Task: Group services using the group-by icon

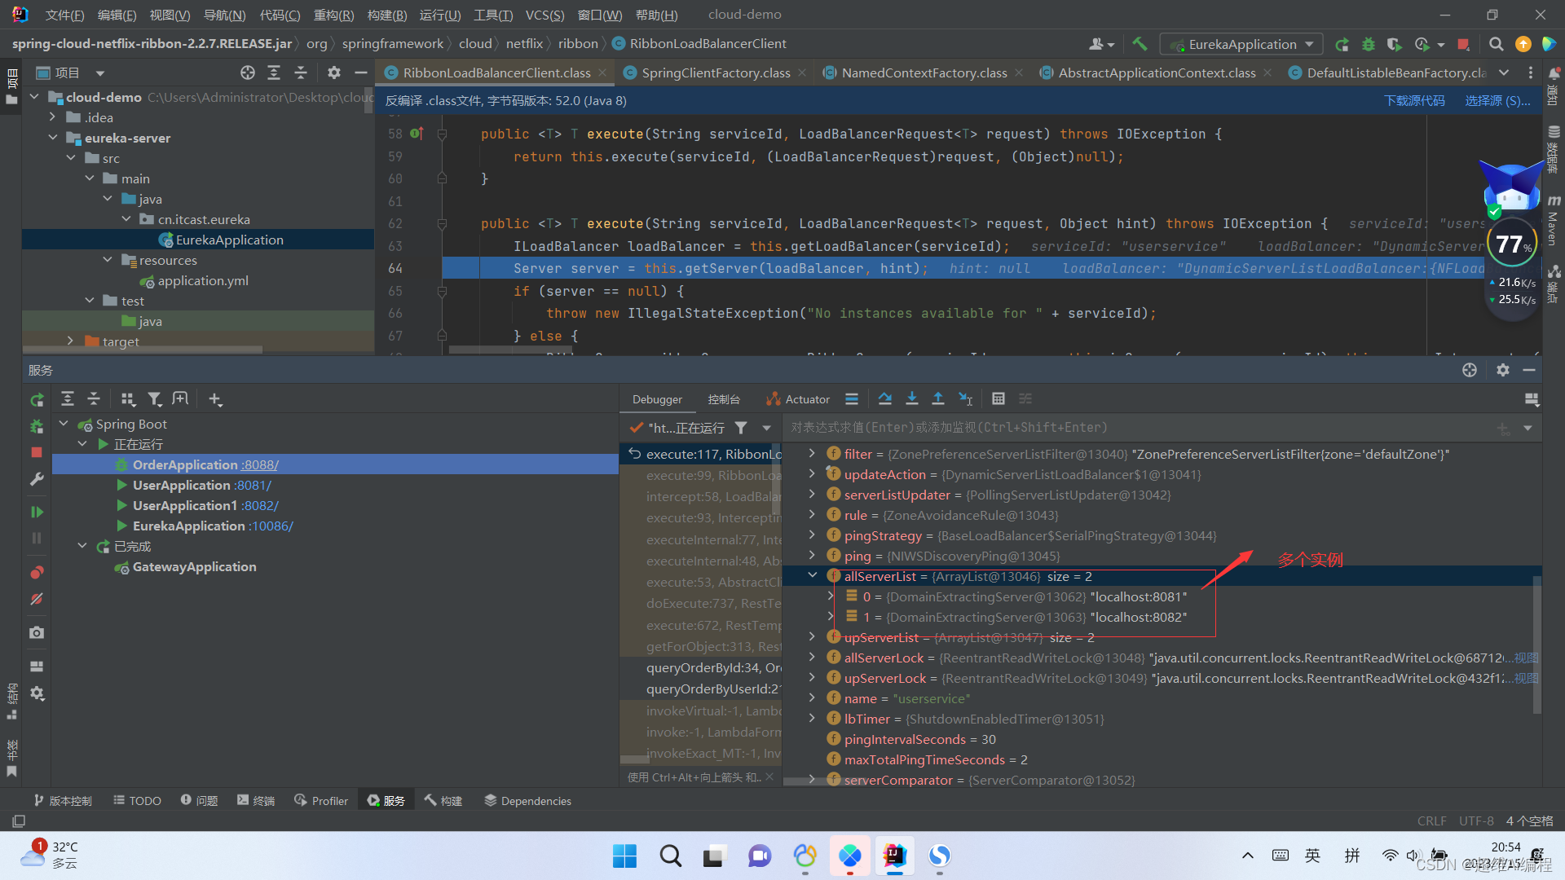Action: coord(128,398)
